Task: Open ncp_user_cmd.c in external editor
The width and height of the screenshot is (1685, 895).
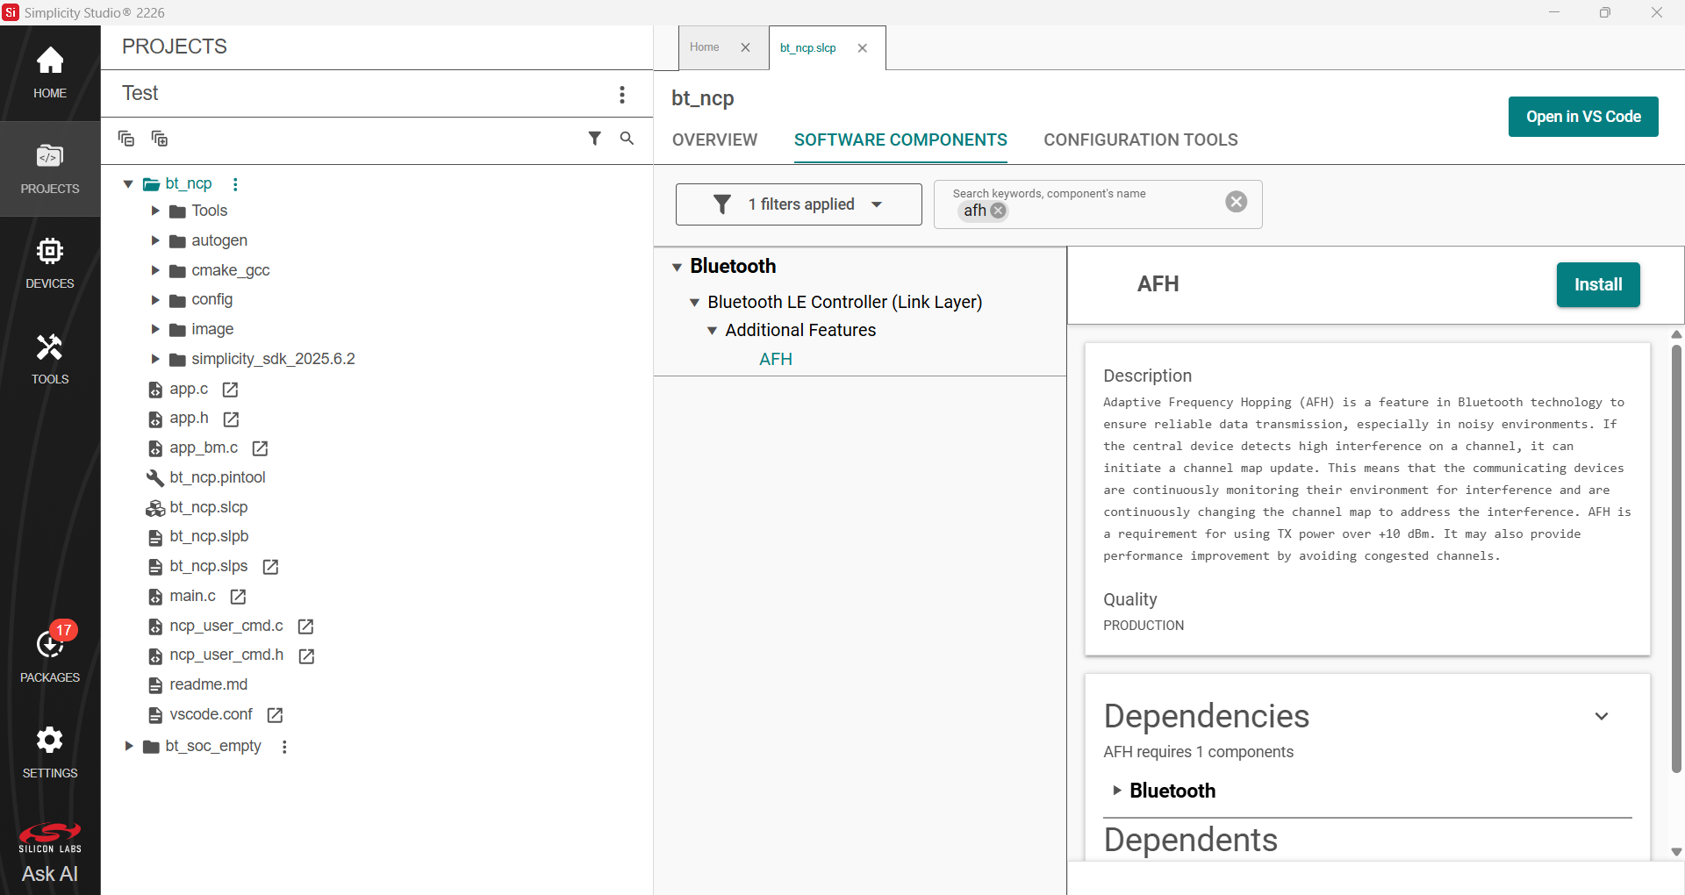Action: coord(305,626)
